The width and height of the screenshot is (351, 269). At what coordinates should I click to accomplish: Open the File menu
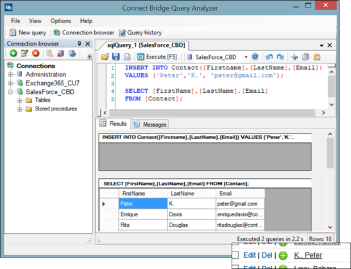(15, 21)
